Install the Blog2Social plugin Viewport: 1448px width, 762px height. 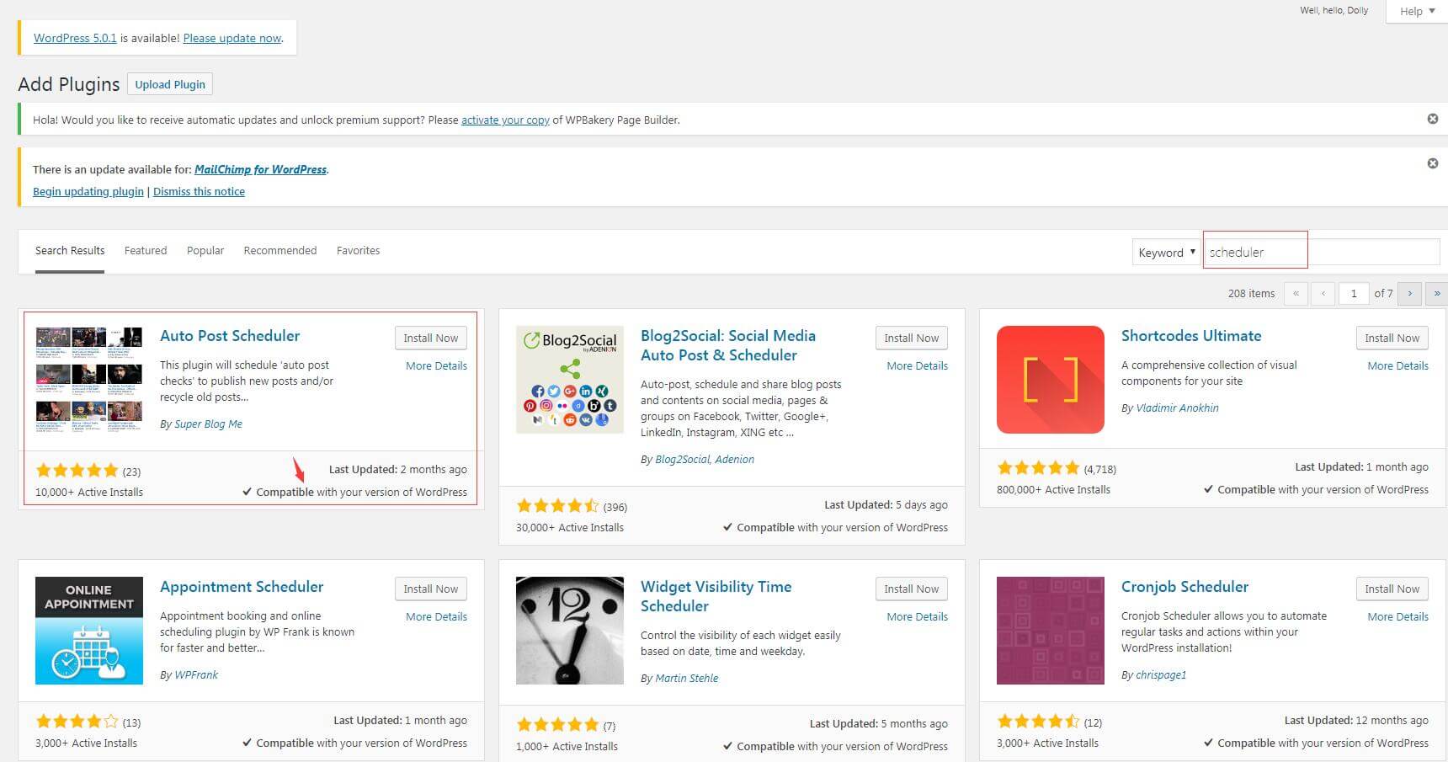coord(911,338)
